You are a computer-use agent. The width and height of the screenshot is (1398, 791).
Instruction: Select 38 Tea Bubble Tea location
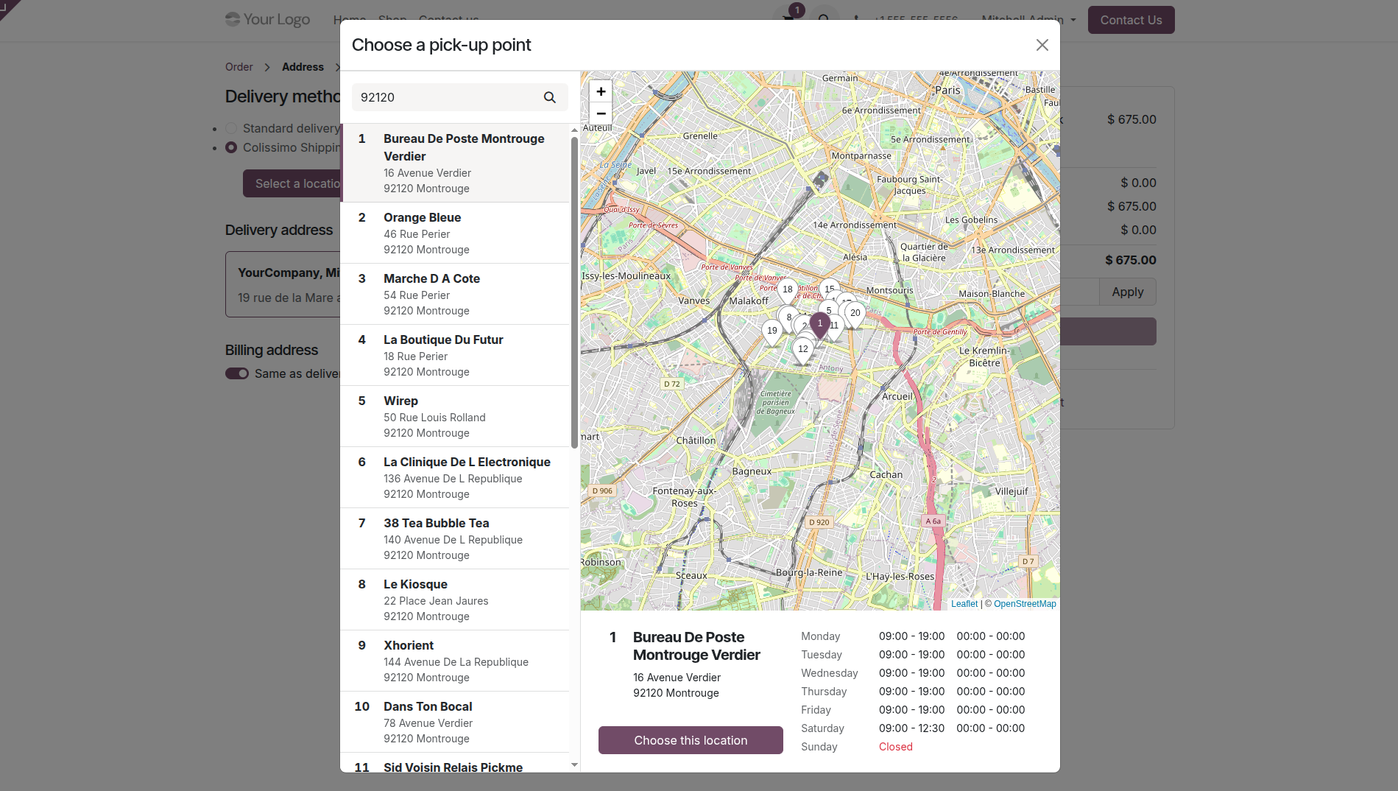(455, 538)
